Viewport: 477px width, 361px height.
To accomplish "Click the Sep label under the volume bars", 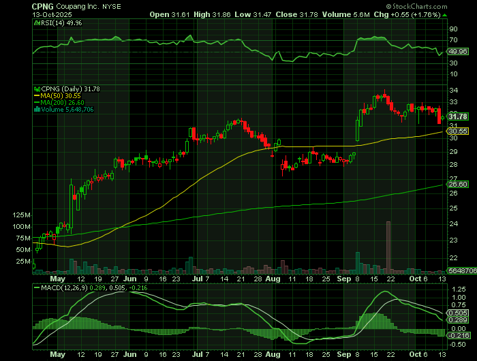I will coord(344,279).
